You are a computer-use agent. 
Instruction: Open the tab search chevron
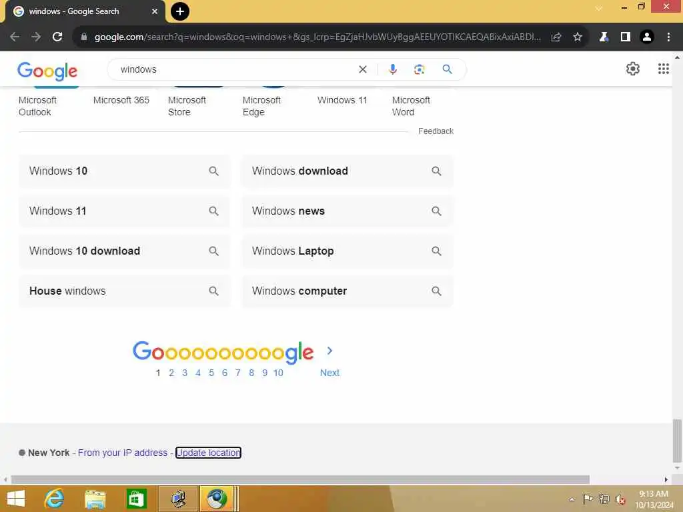point(599,8)
